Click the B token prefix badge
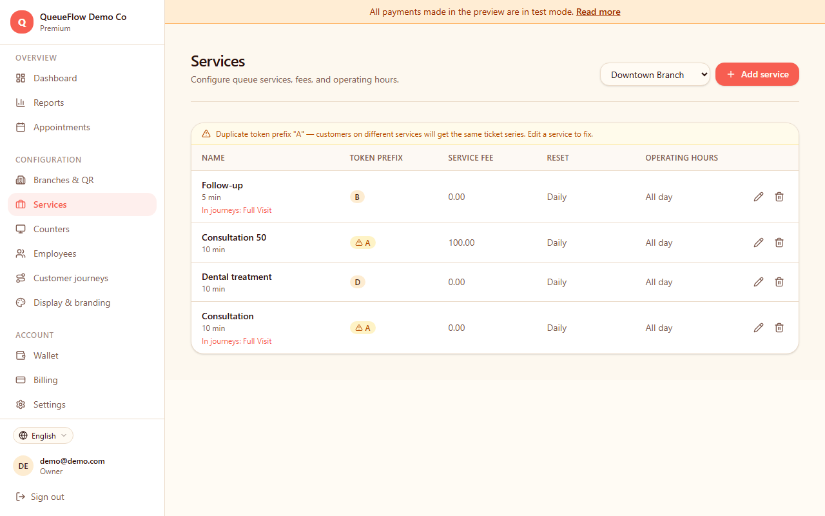825x516 pixels. point(357,197)
